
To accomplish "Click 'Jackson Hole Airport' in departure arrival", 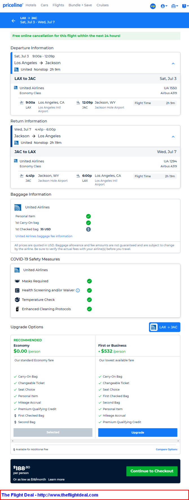I will [x=109, y=108].
